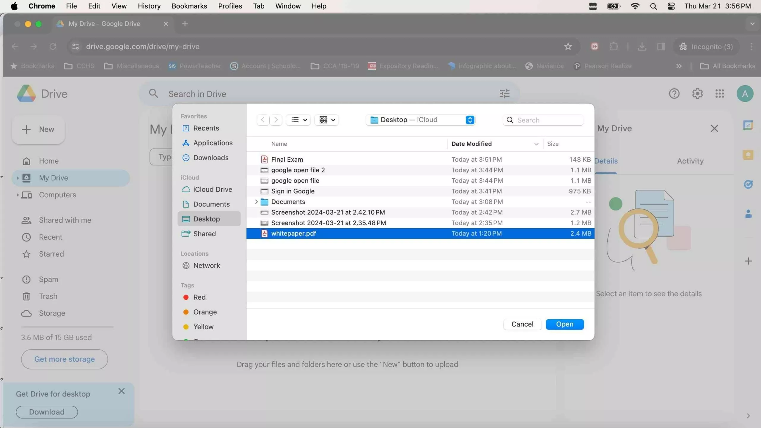The height and width of the screenshot is (428, 761).
Task: Open the group-by grid dropdown
Action: (327, 120)
